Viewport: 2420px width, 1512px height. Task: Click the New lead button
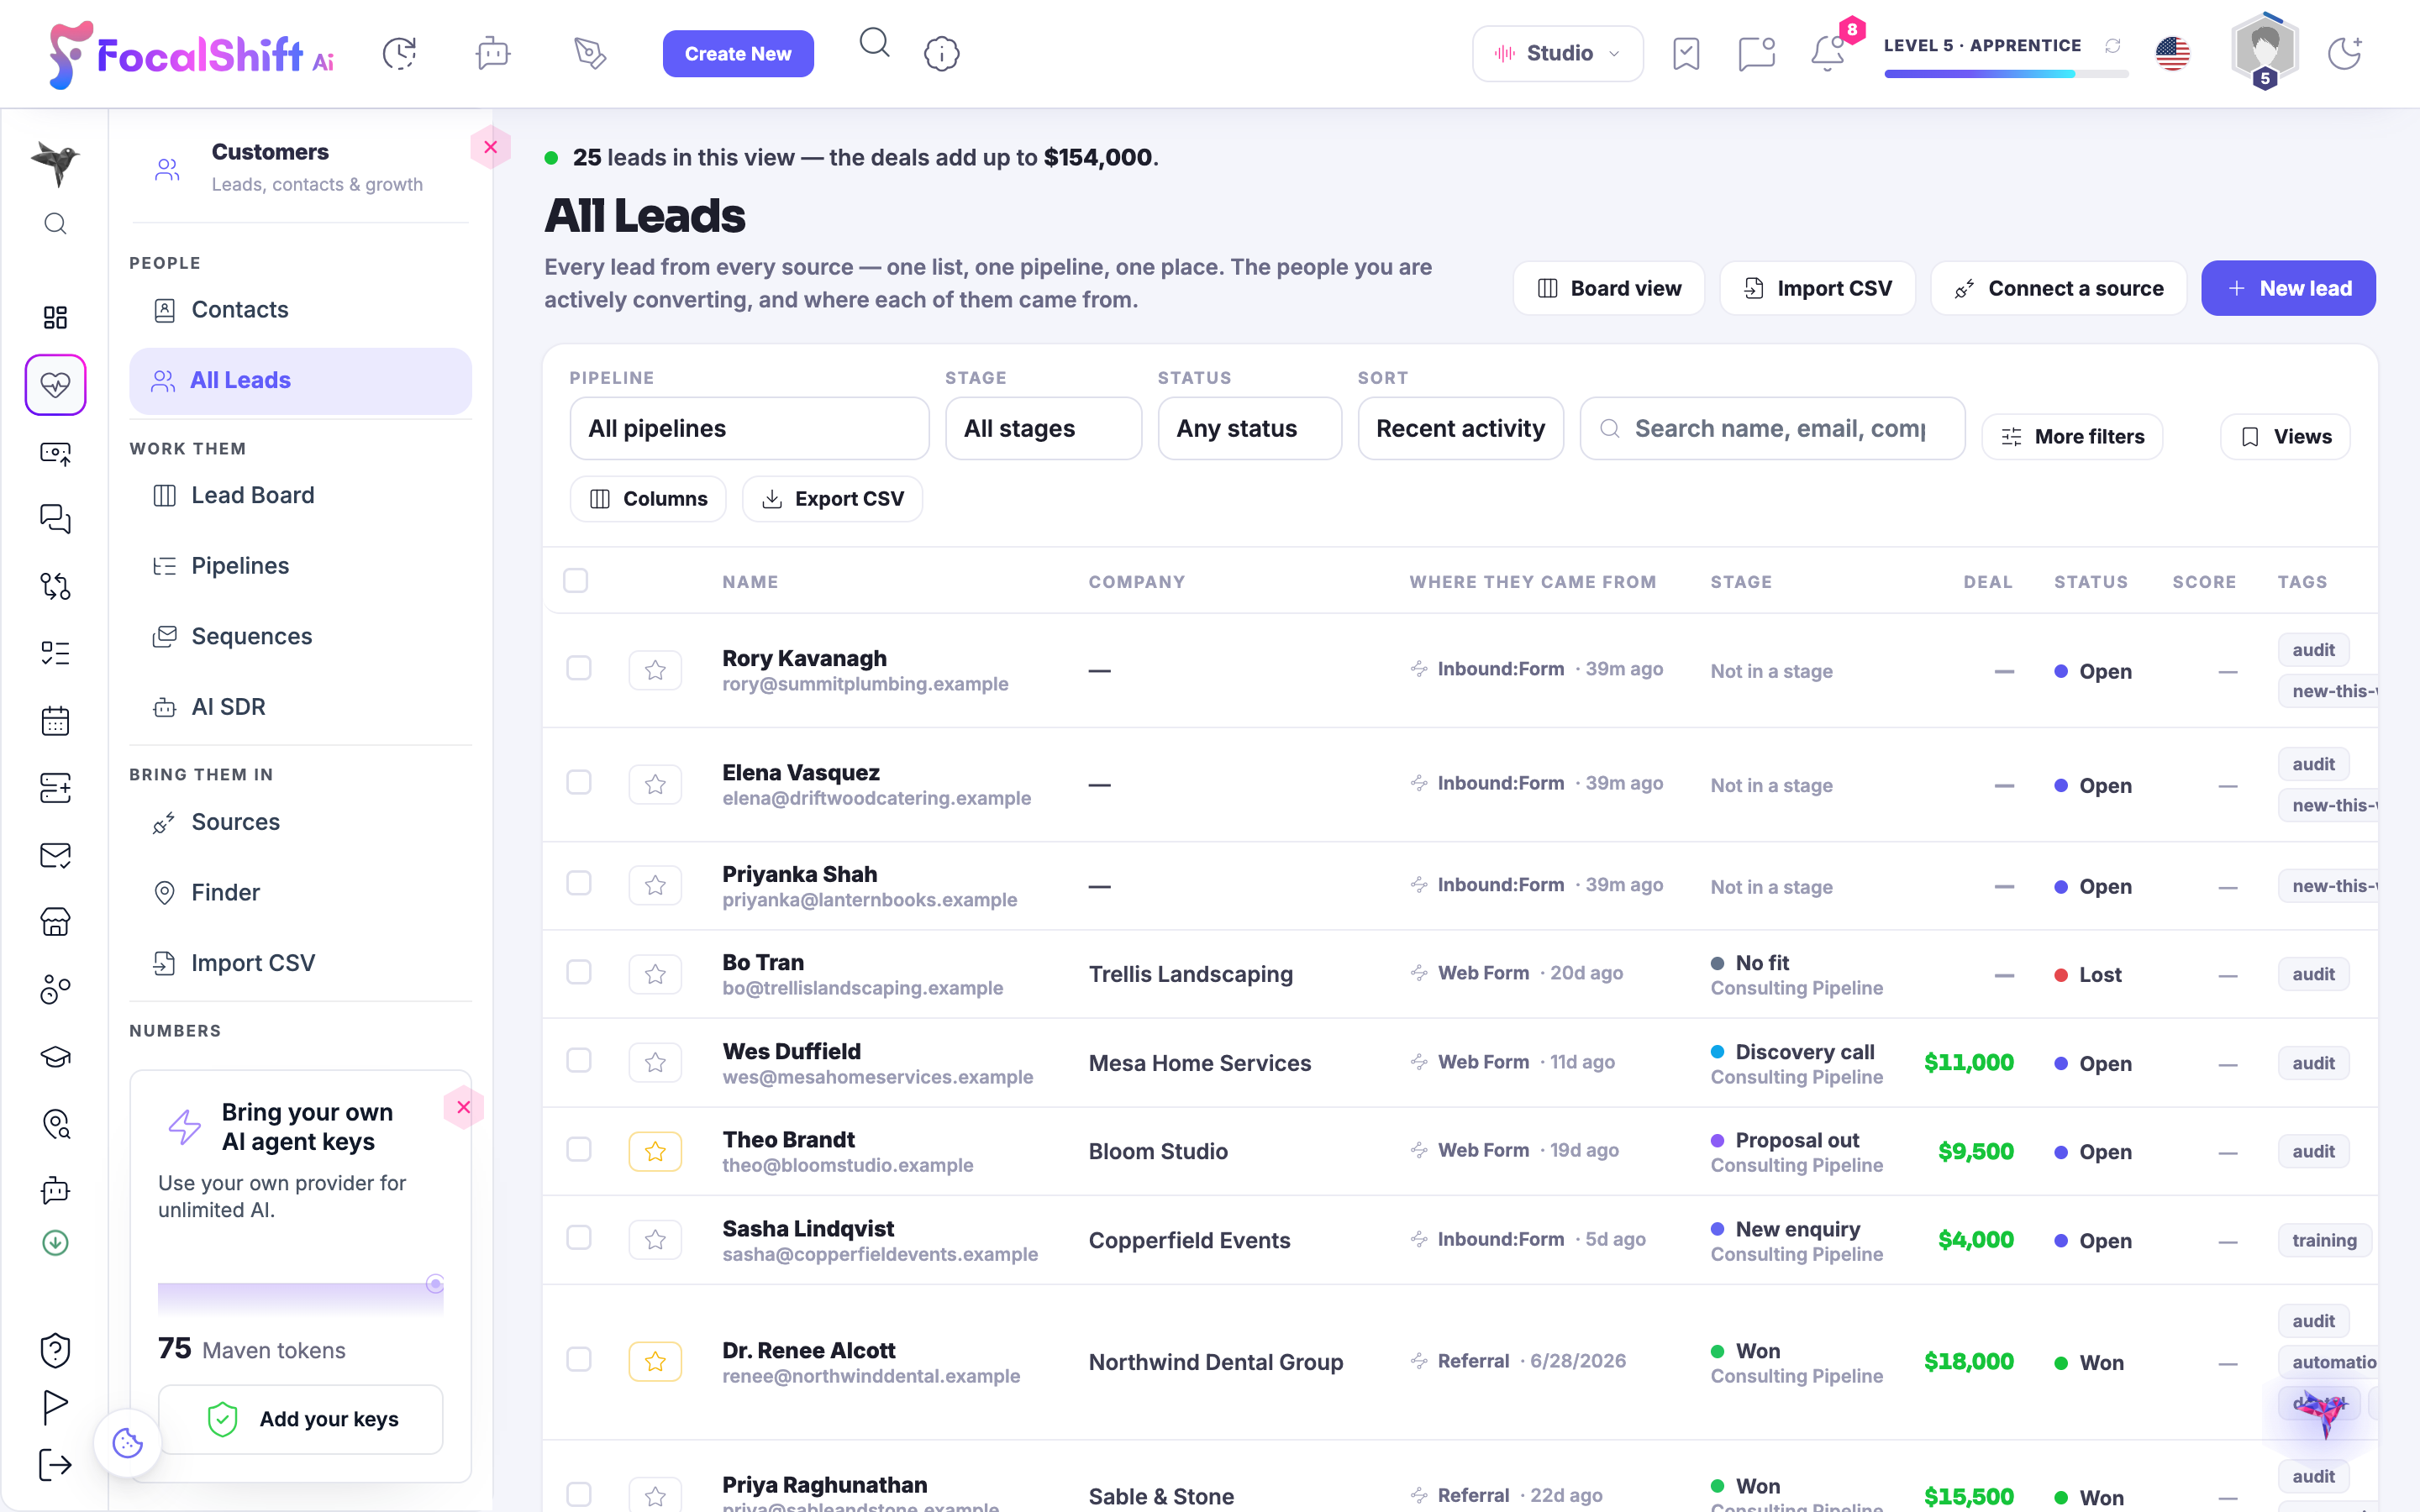[2288, 288]
